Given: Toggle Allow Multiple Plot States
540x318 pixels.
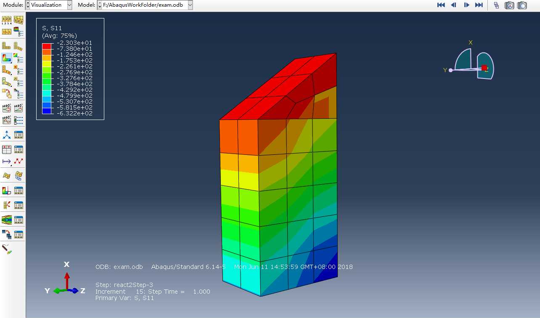Looking at the screenshot, I should click(7, 93).
